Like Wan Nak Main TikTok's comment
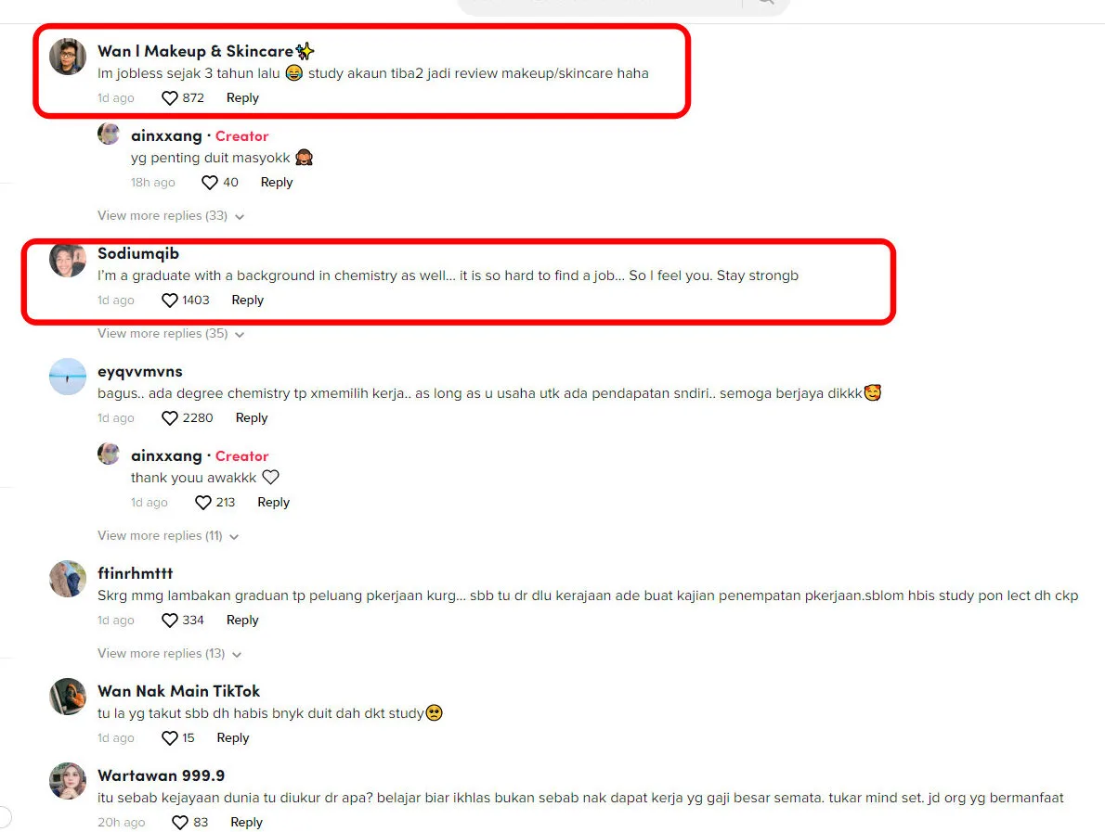This screenshot has width=1105, height=832. click(170, 737)
